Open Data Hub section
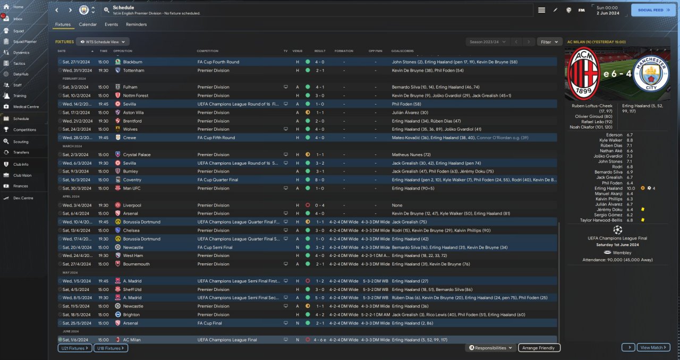This screenshot has width=680, height=360. pos(21,74)
